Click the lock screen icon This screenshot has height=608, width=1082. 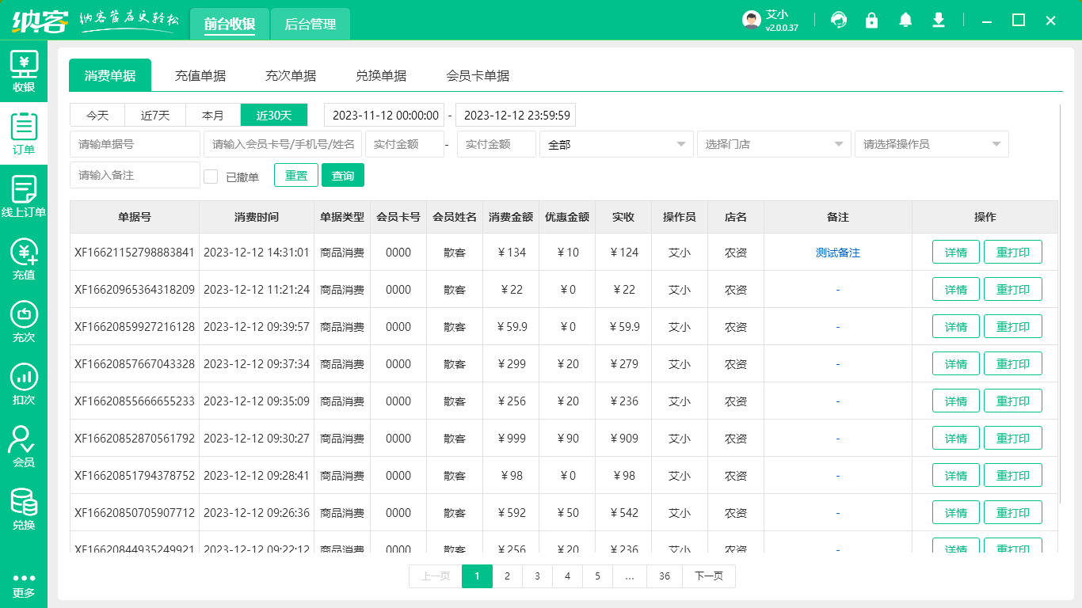tap(872, 20)
